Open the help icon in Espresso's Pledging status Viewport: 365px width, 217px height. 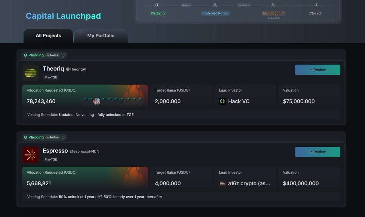click(63, 137)
